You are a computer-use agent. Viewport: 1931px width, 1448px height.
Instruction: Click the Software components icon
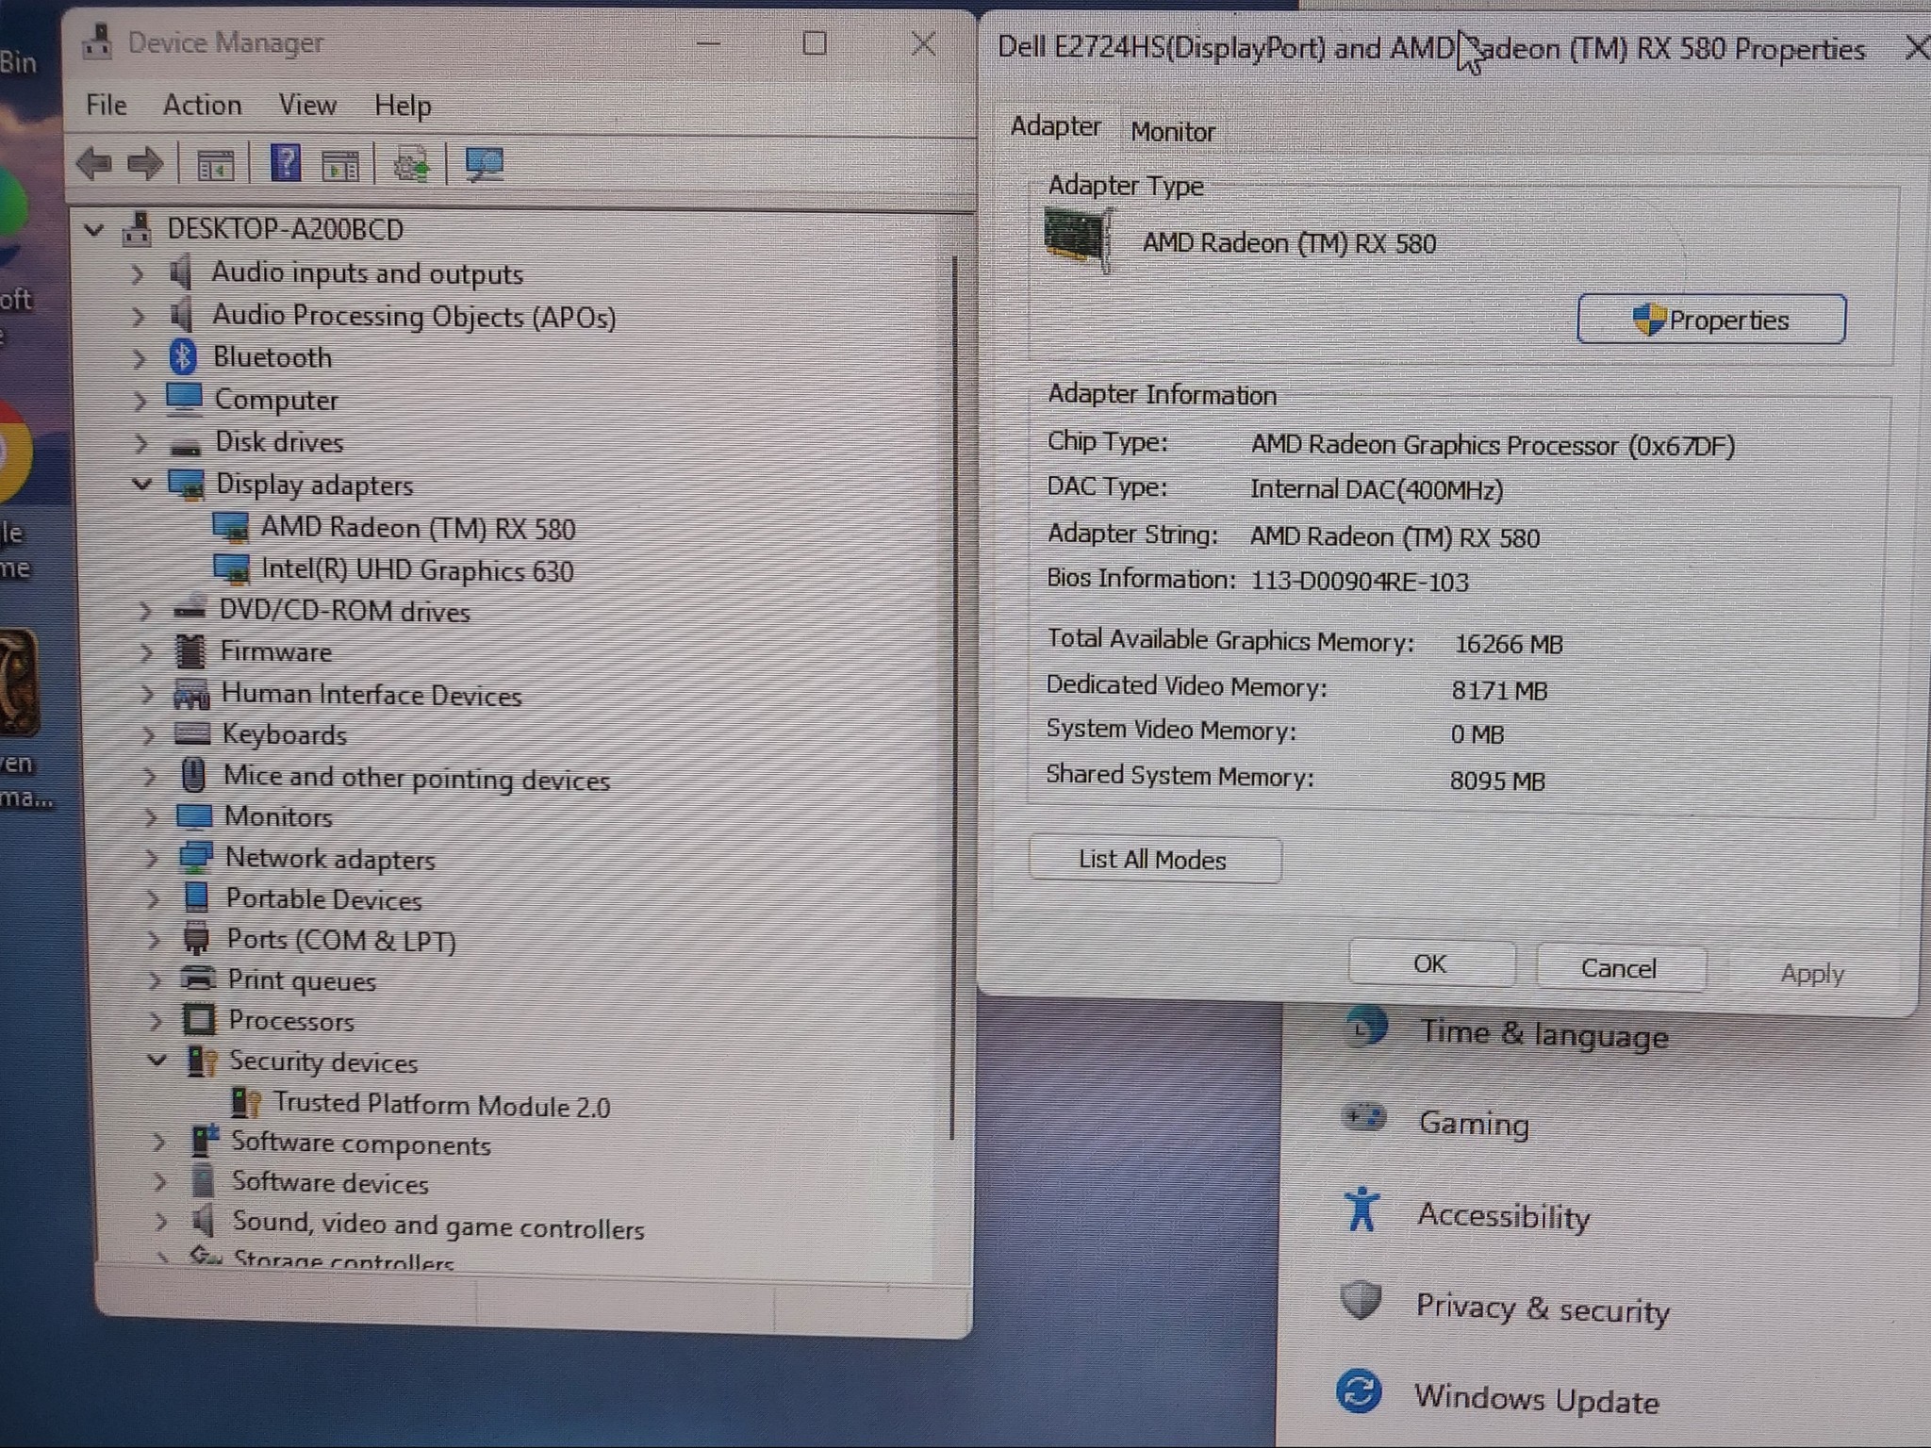click(205, 1141)
